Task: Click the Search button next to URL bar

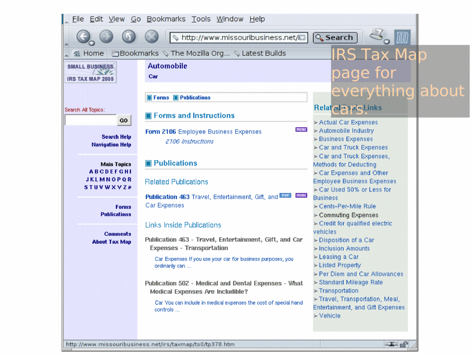Action: [x=335, y=37]
